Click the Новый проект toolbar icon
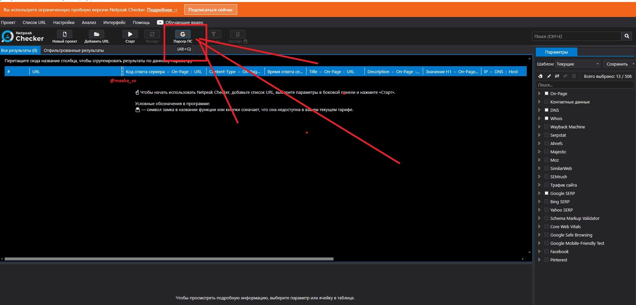This screenshot has height=305, width=636. pos(65,34)
